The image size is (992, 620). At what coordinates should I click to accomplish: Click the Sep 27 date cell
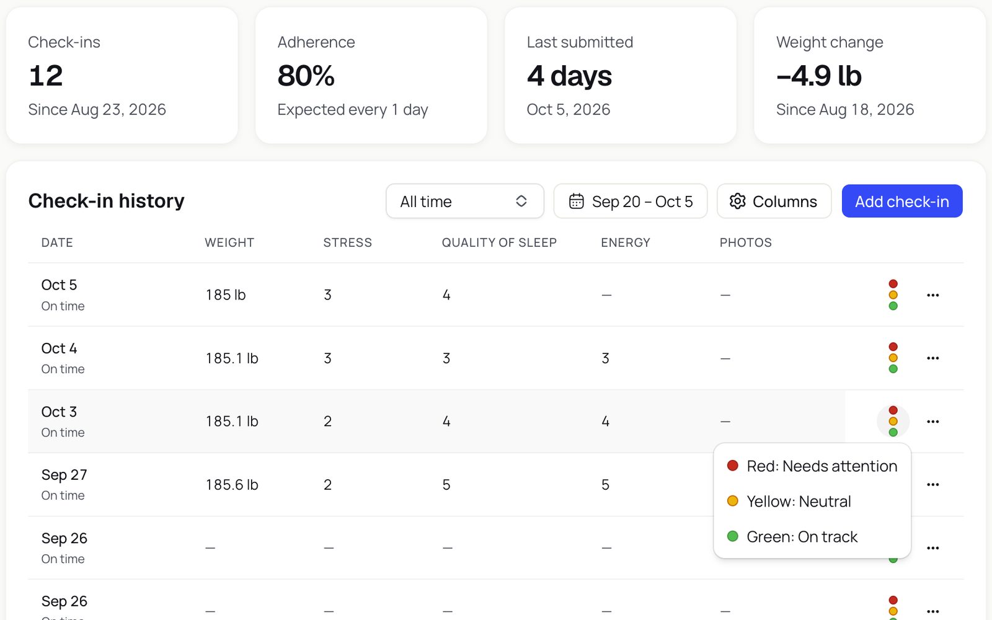point(64,485)
